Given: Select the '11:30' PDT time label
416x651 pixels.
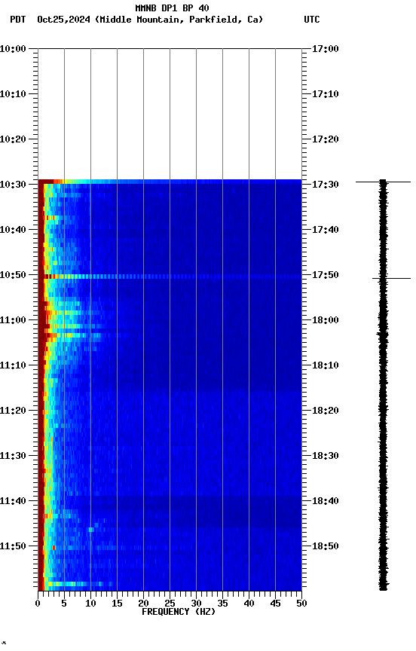Looking at the screenshot, I should (x=13, y=457).
